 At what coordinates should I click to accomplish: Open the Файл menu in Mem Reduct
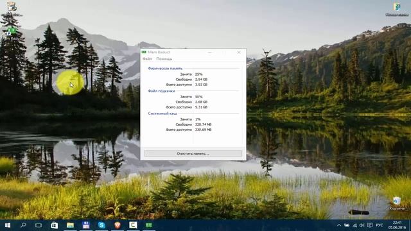point(147,59)
